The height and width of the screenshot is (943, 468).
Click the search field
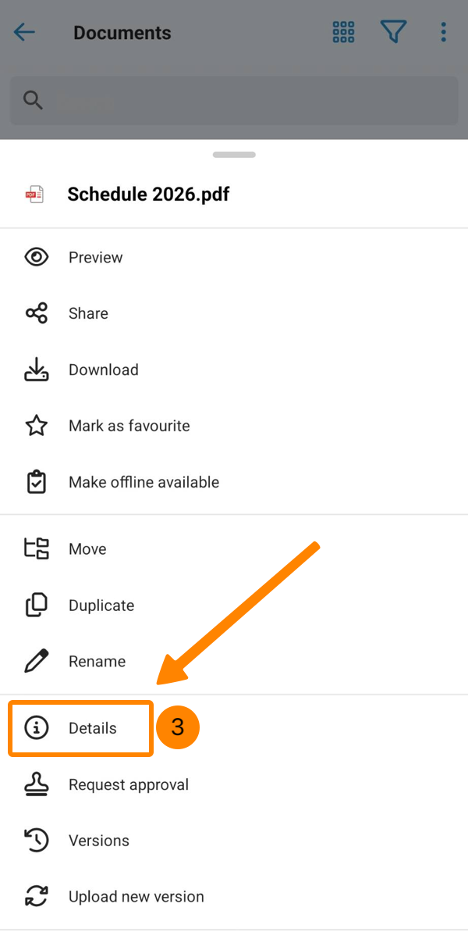[x=234, y=101]
